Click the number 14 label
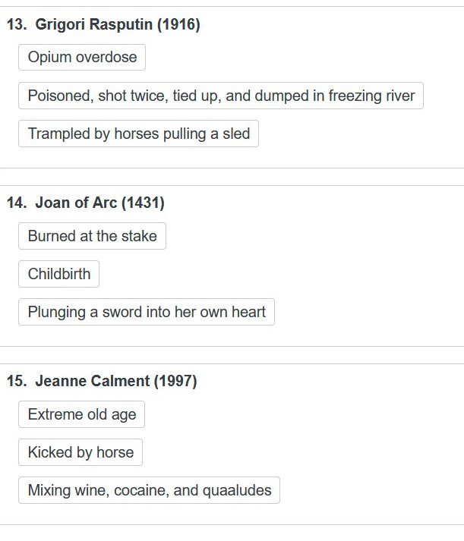This screenshot has width=464, height=541. point(17,203)
